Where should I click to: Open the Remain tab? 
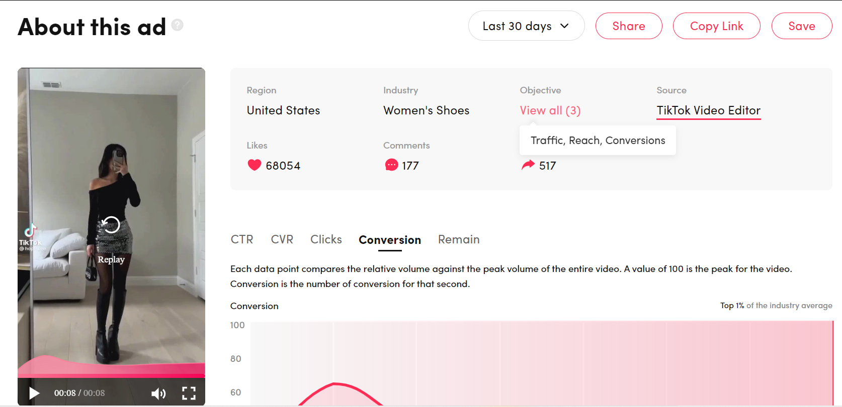pos(459,239)
